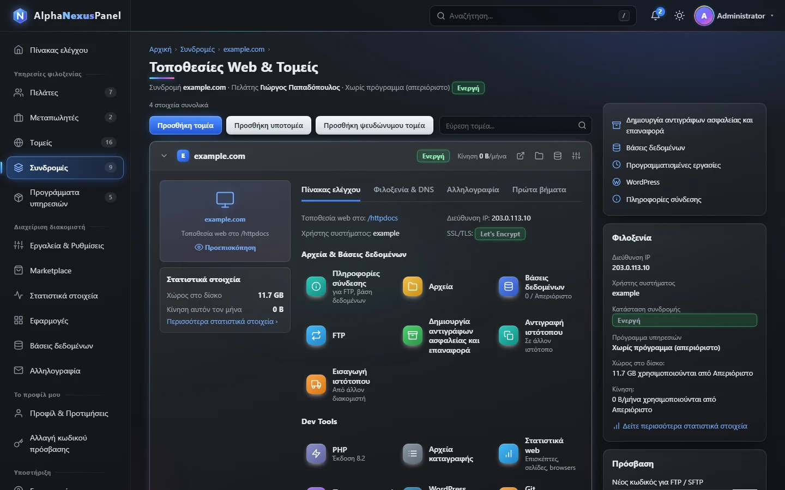Click the Προσθήκη τομέα button
Image resolution: width=785 pixels, height=490 pixels.
(185, 125)
